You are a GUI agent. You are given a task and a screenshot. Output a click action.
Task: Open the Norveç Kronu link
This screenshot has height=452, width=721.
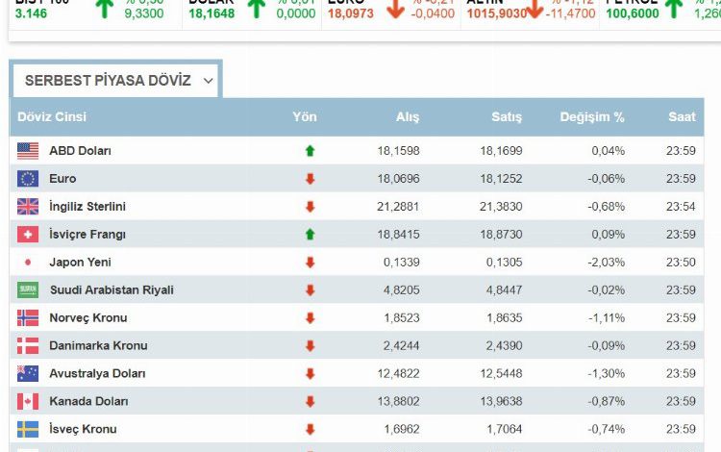click(88, 317)
